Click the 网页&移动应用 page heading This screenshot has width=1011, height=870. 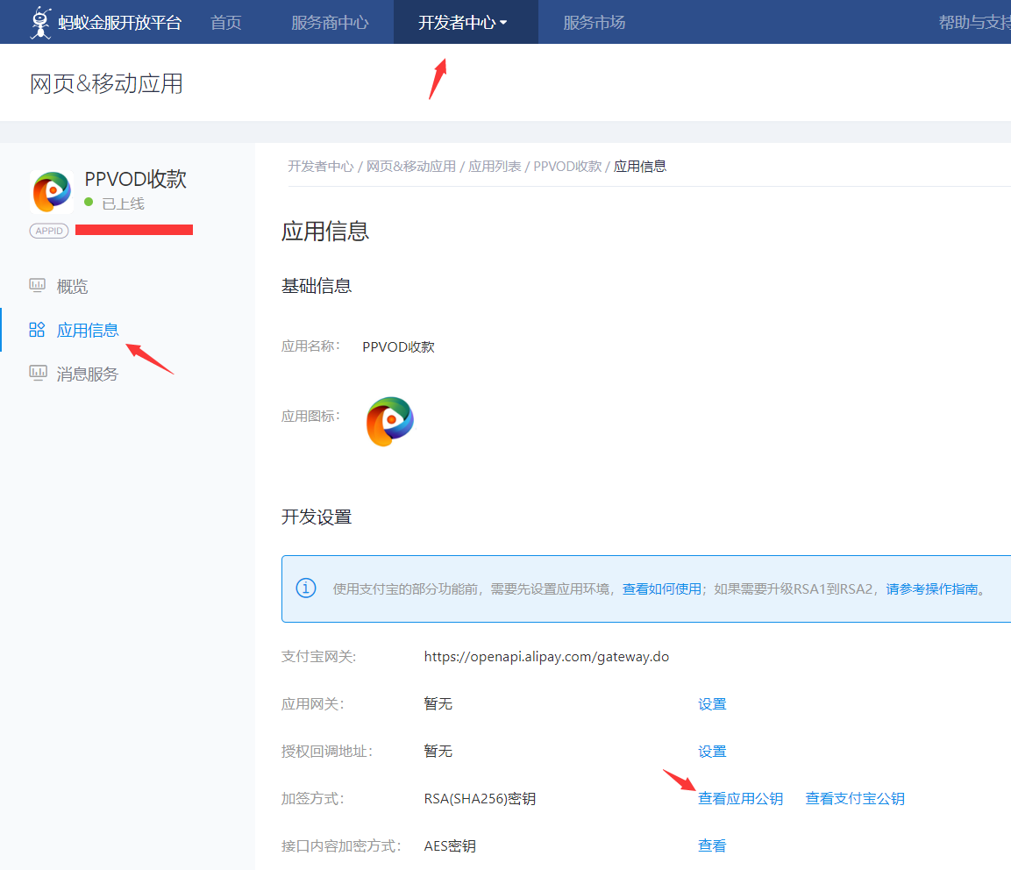(x=106, y=84)
